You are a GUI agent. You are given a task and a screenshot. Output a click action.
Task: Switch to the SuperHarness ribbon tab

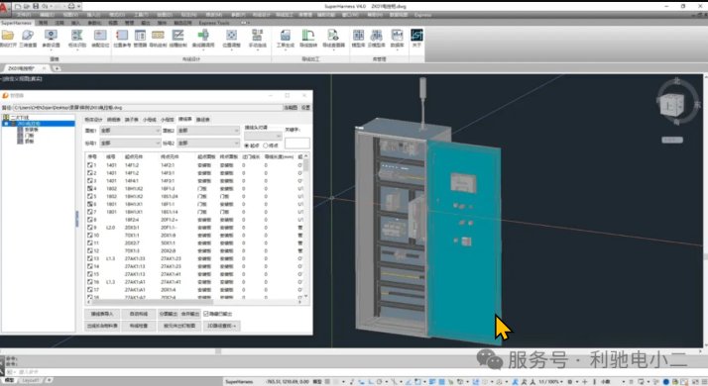coord(16,23)
